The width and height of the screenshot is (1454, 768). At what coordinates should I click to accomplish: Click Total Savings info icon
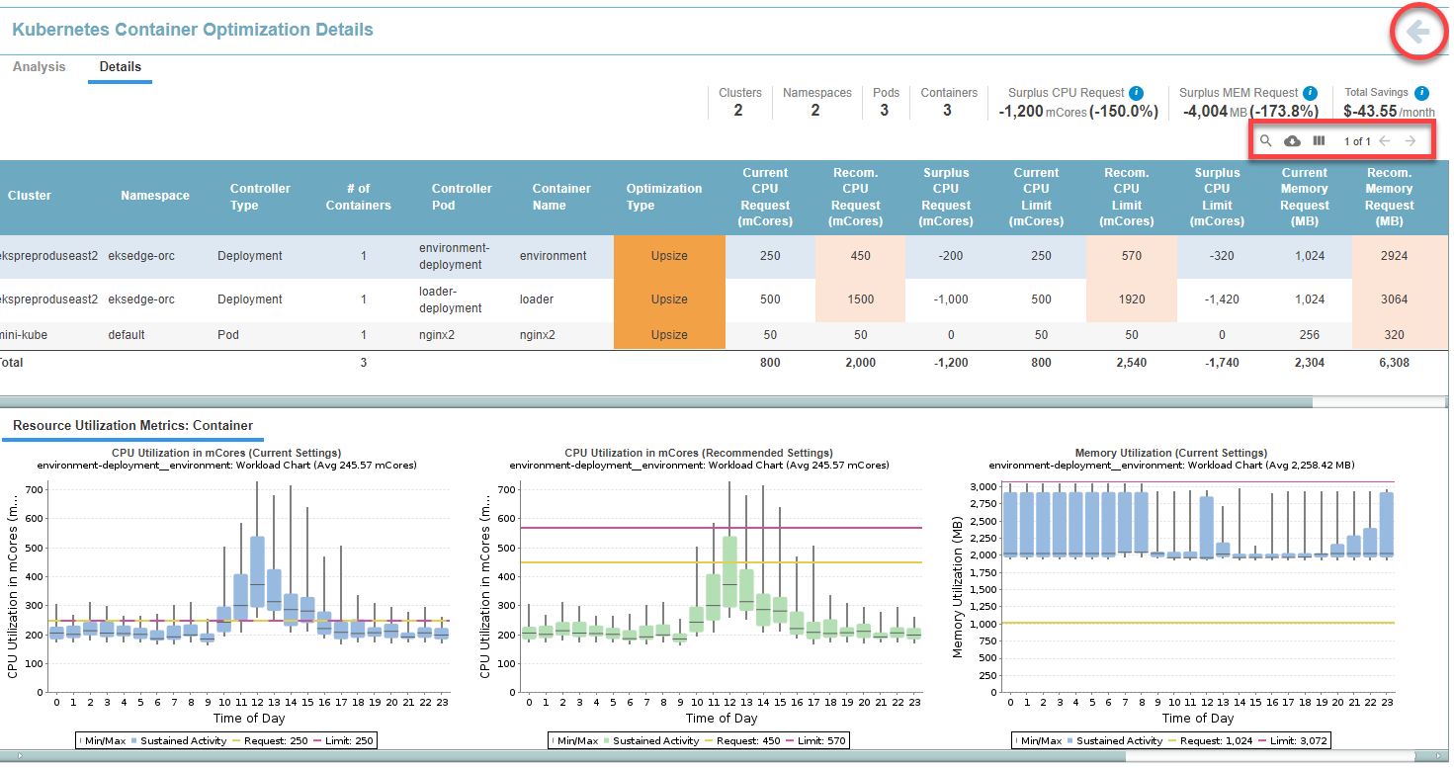point(1421,93)
